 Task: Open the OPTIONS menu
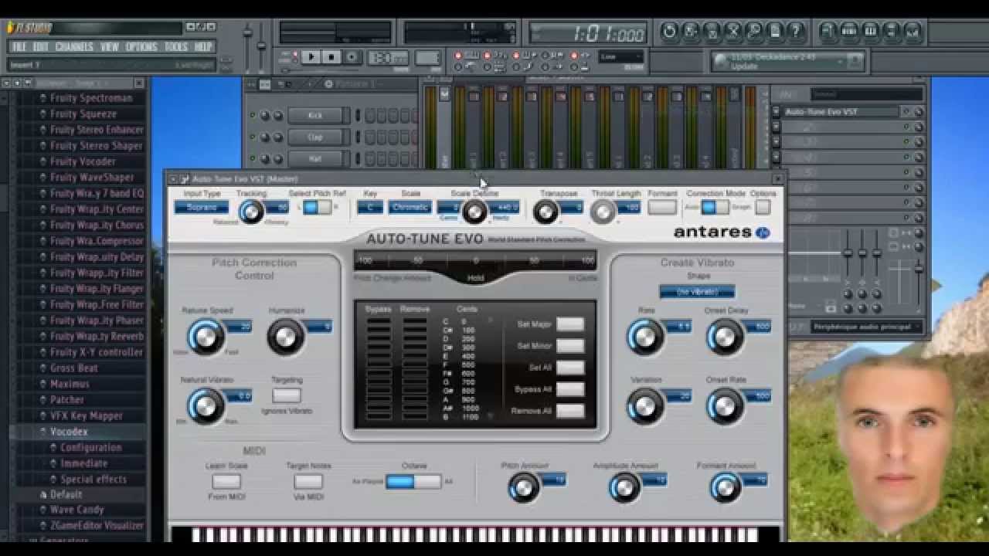coord(141,47)
